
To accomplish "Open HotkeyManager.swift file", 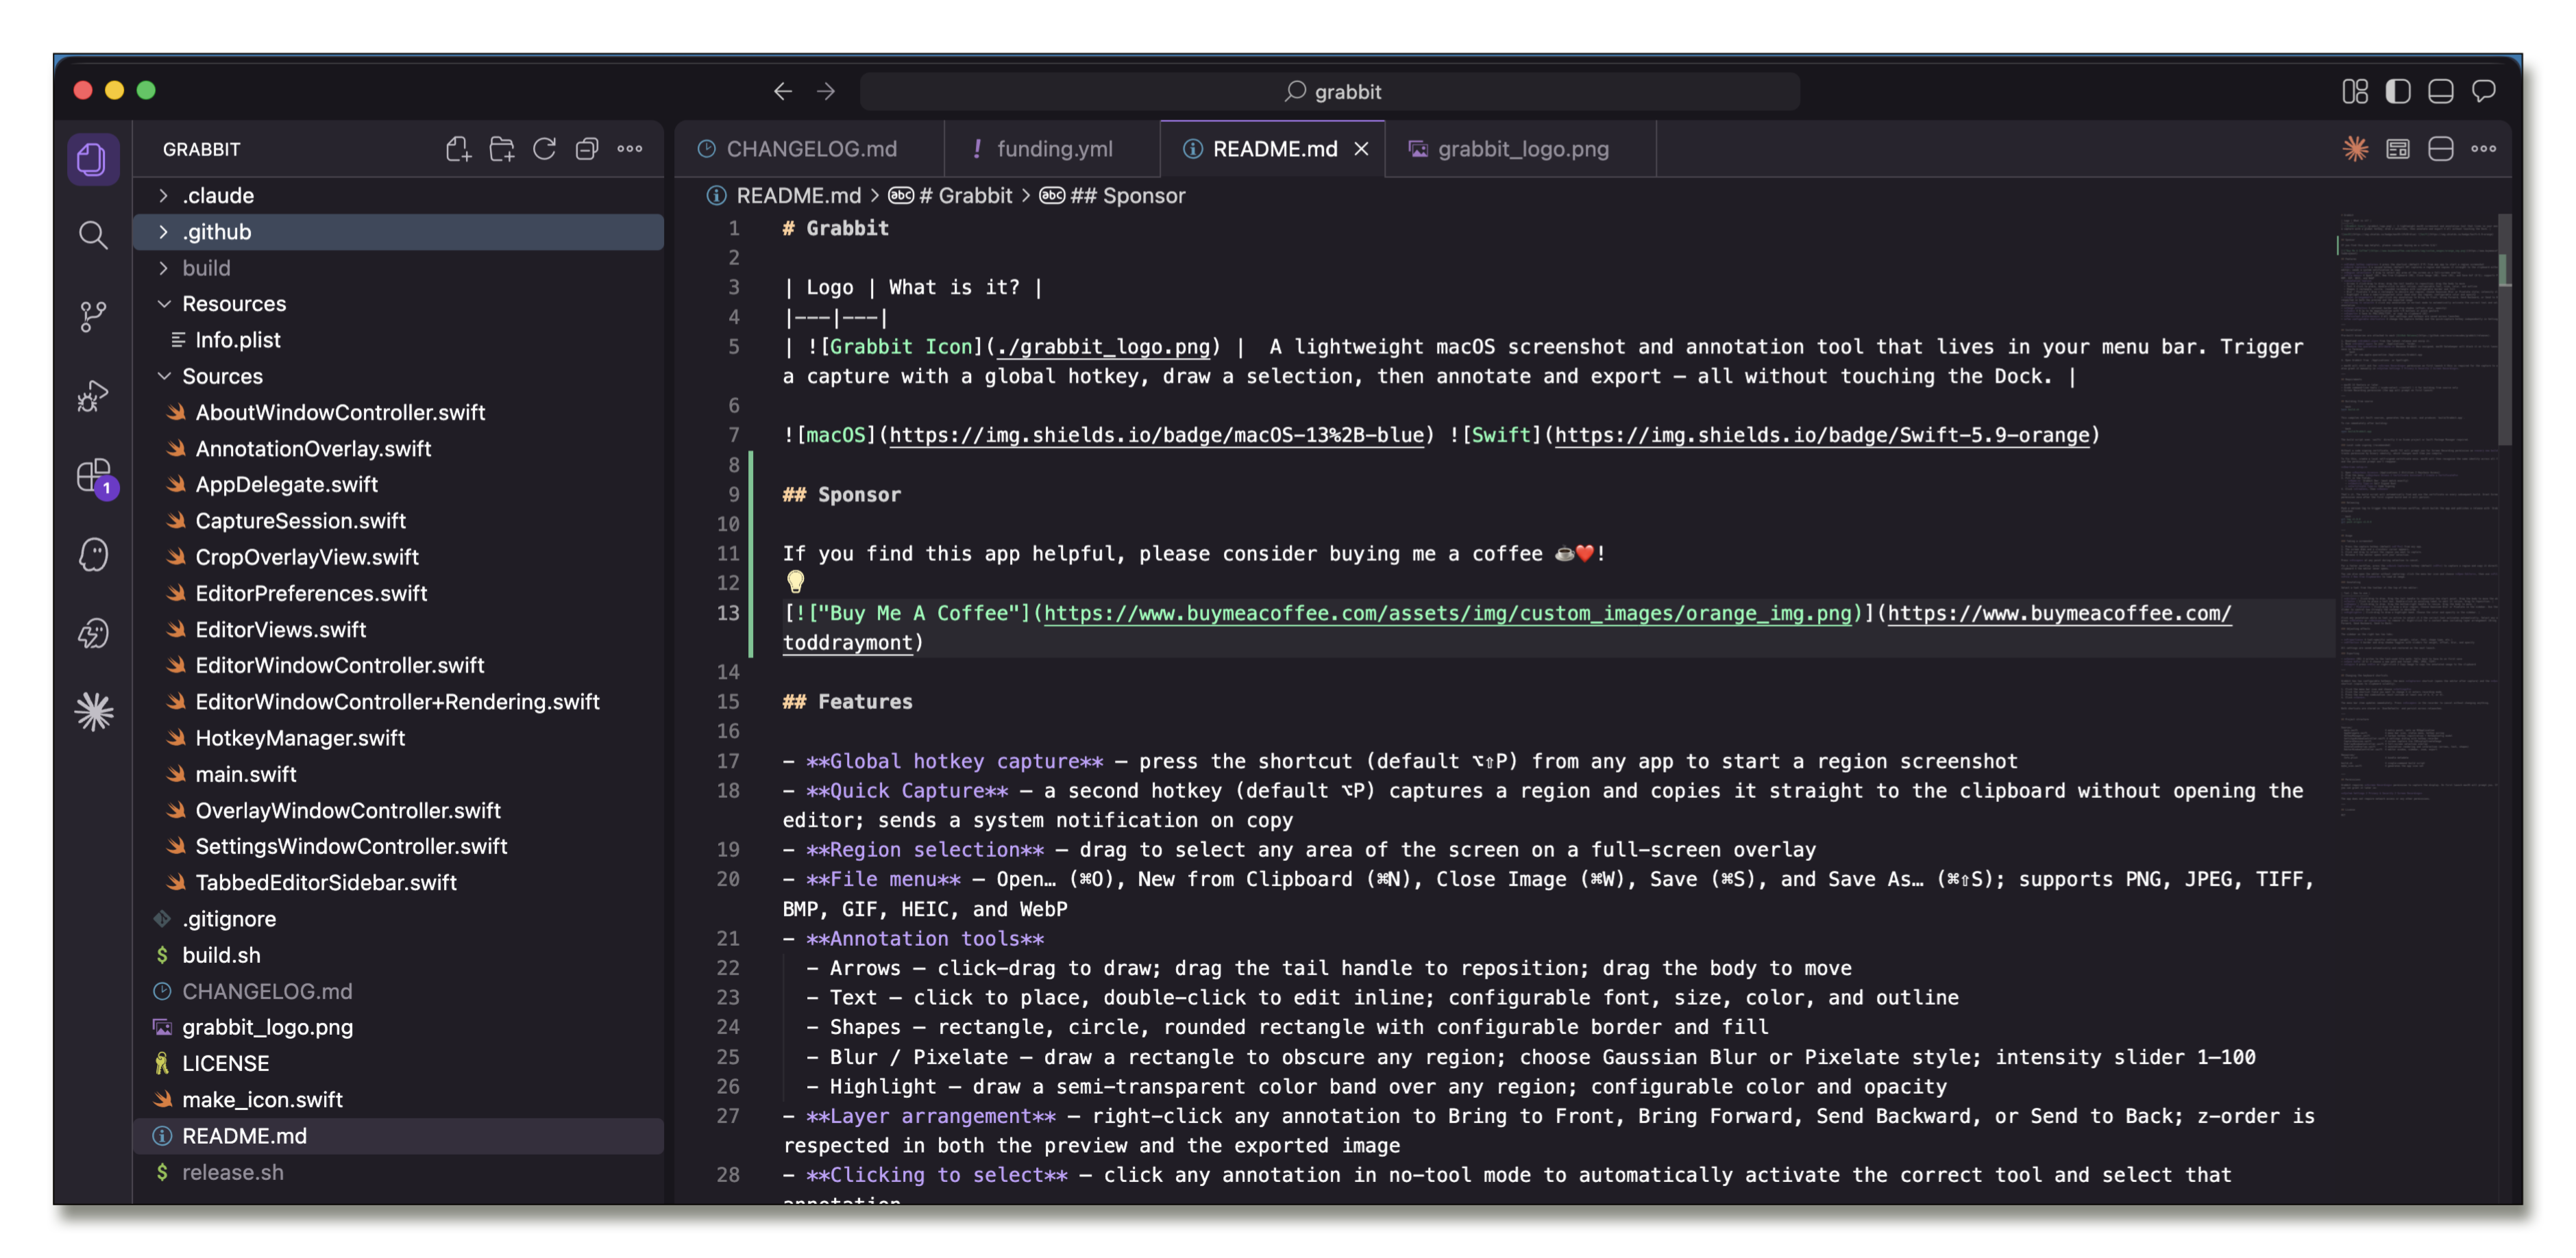I will [x=398, y=738].
